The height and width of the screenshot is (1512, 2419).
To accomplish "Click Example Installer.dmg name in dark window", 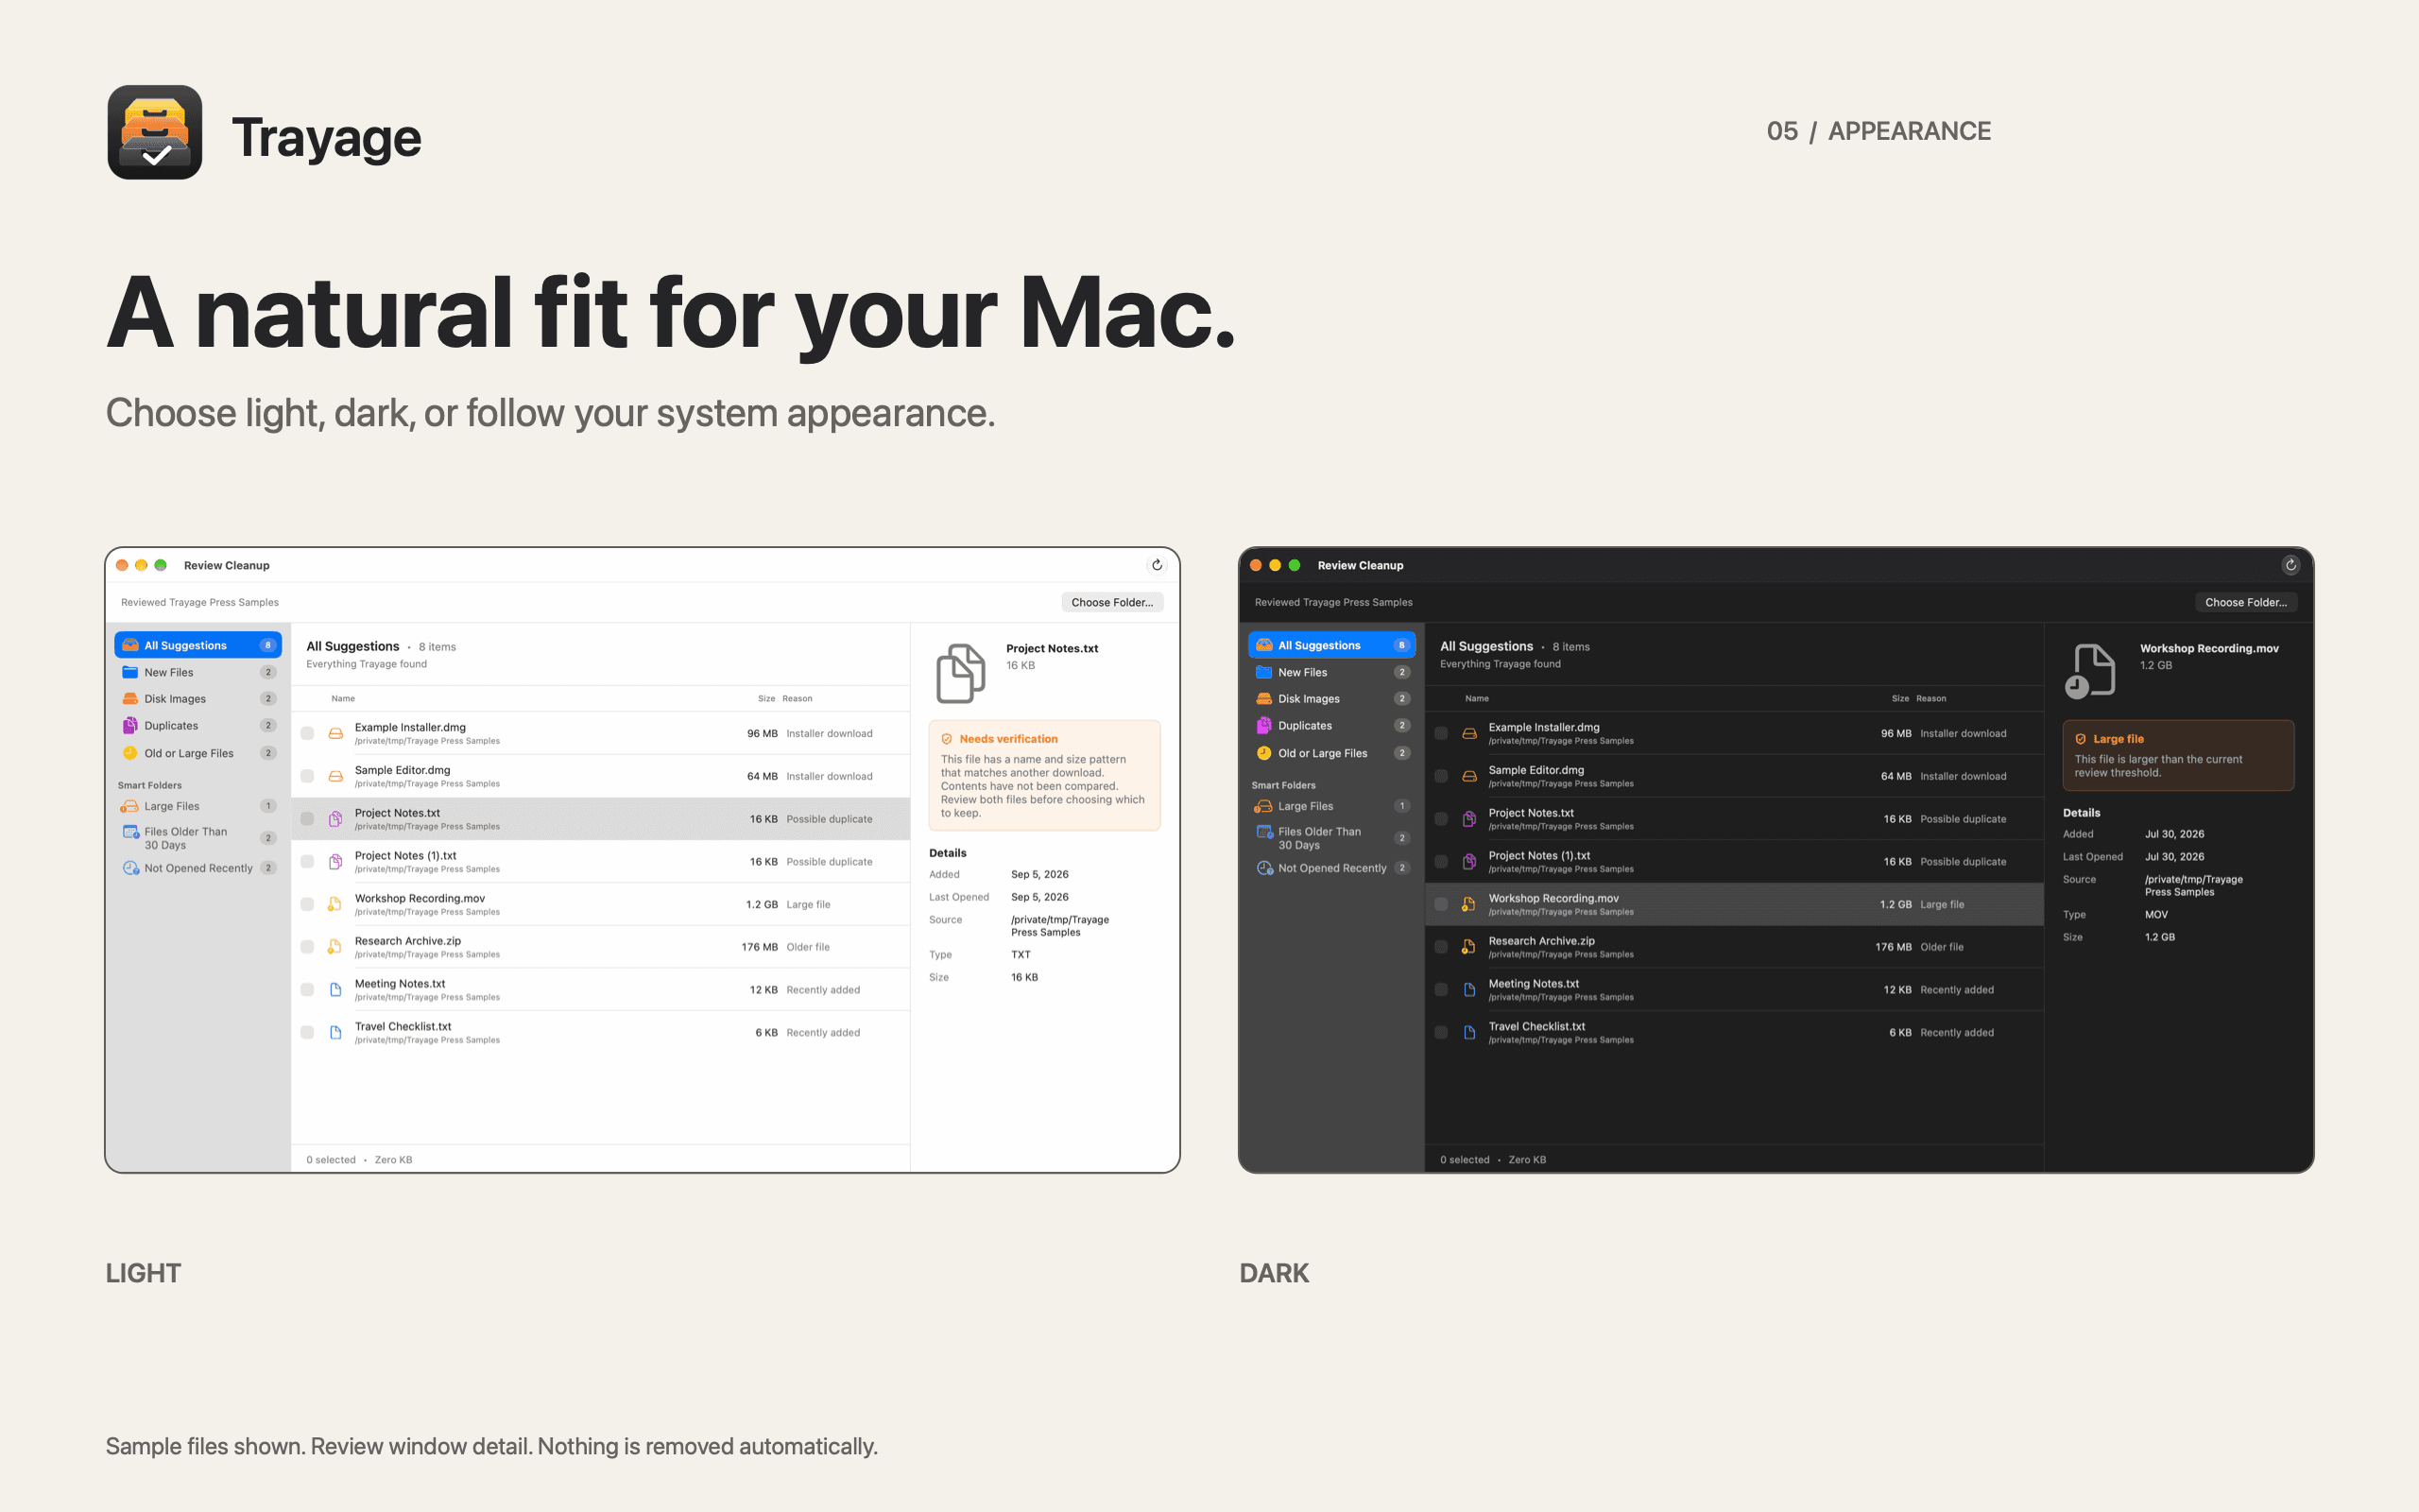I will click(x=1543, y=727).
